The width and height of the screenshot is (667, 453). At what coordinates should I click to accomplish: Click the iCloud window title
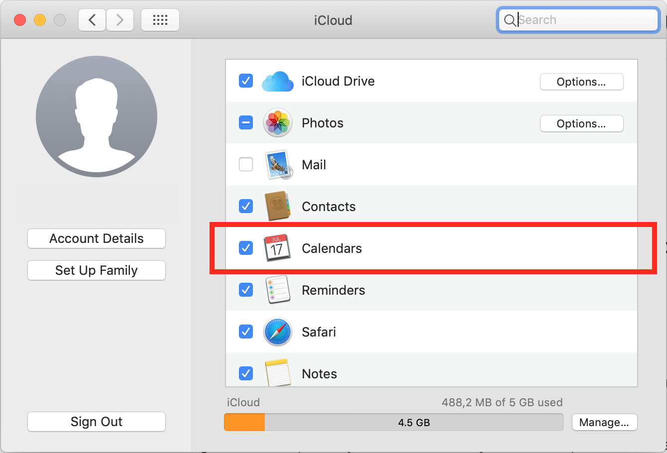(x=333, y=20)
